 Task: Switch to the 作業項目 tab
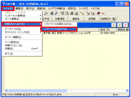tap(60, 19)
